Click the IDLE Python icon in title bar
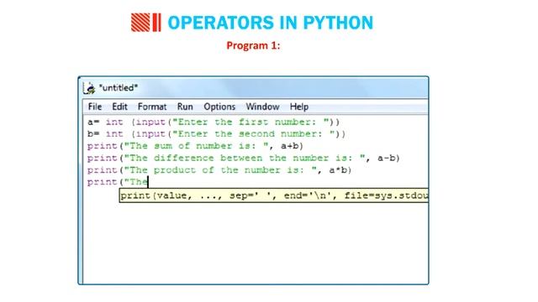 point(89,88)
